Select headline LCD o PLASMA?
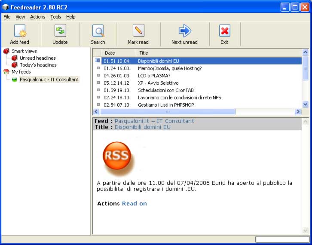This screenshot has height=245, width=312. 154,76
